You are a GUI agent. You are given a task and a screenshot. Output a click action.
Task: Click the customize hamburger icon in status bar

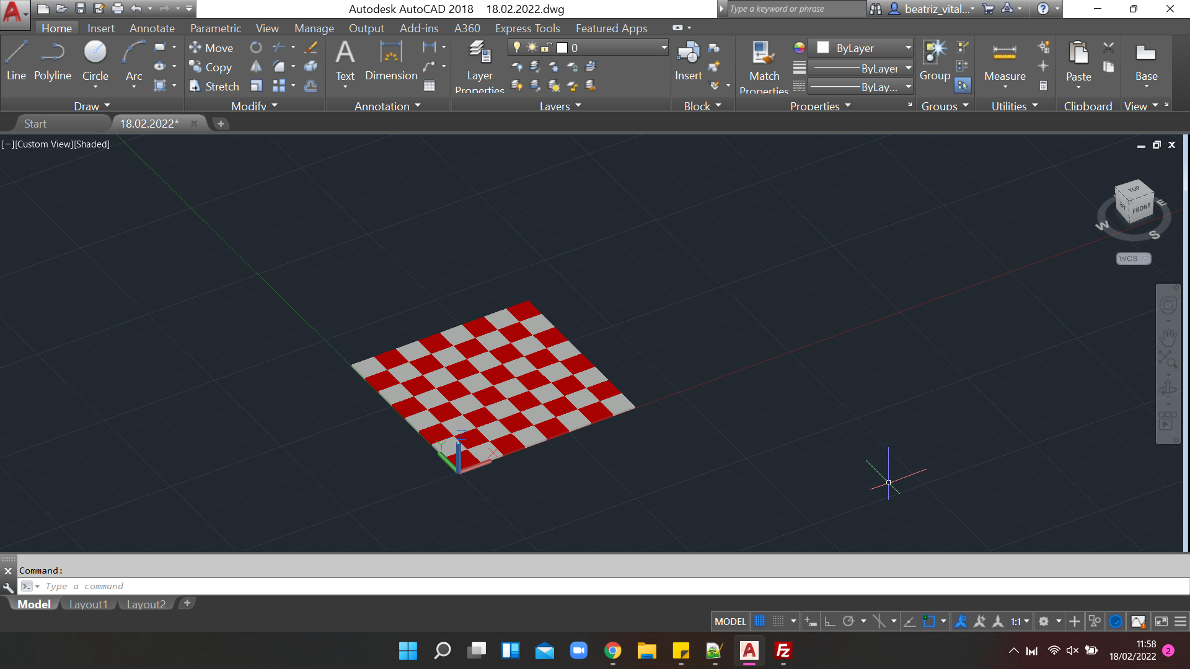click(x=1181, y=621)
